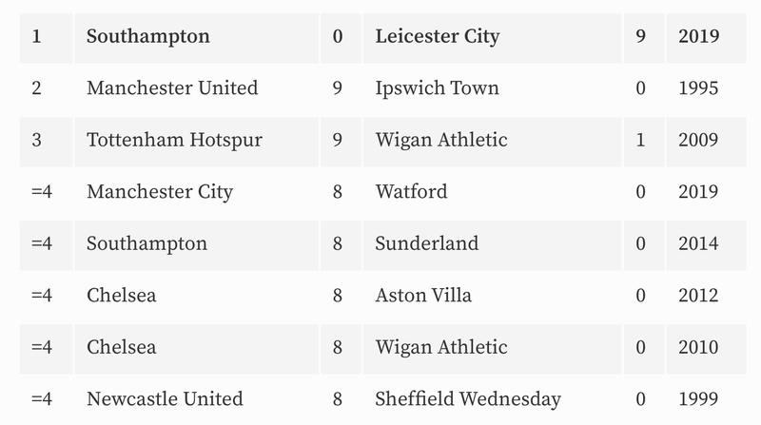Click the Manchester City team name
761x425 pixels.
[x=160, y=193]
